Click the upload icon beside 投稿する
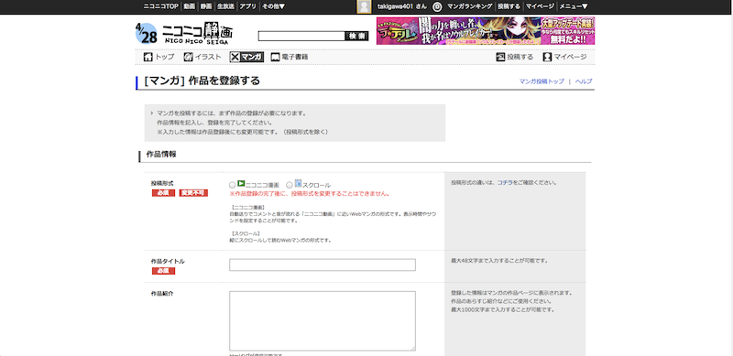The width and height of the screenshot is (733, 356). [500, 57]
